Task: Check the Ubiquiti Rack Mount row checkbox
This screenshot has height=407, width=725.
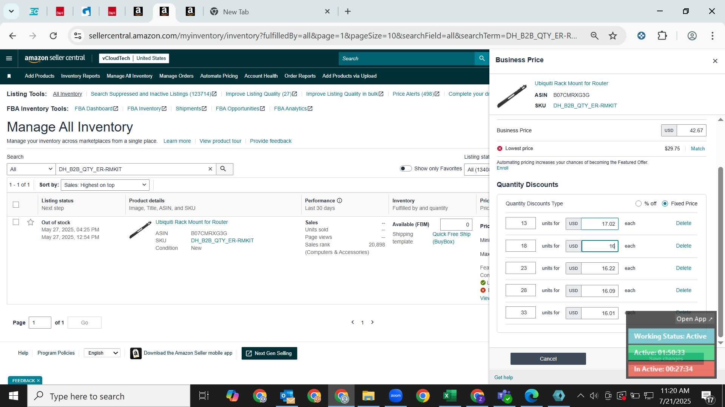Action: [x=16, y=222]
